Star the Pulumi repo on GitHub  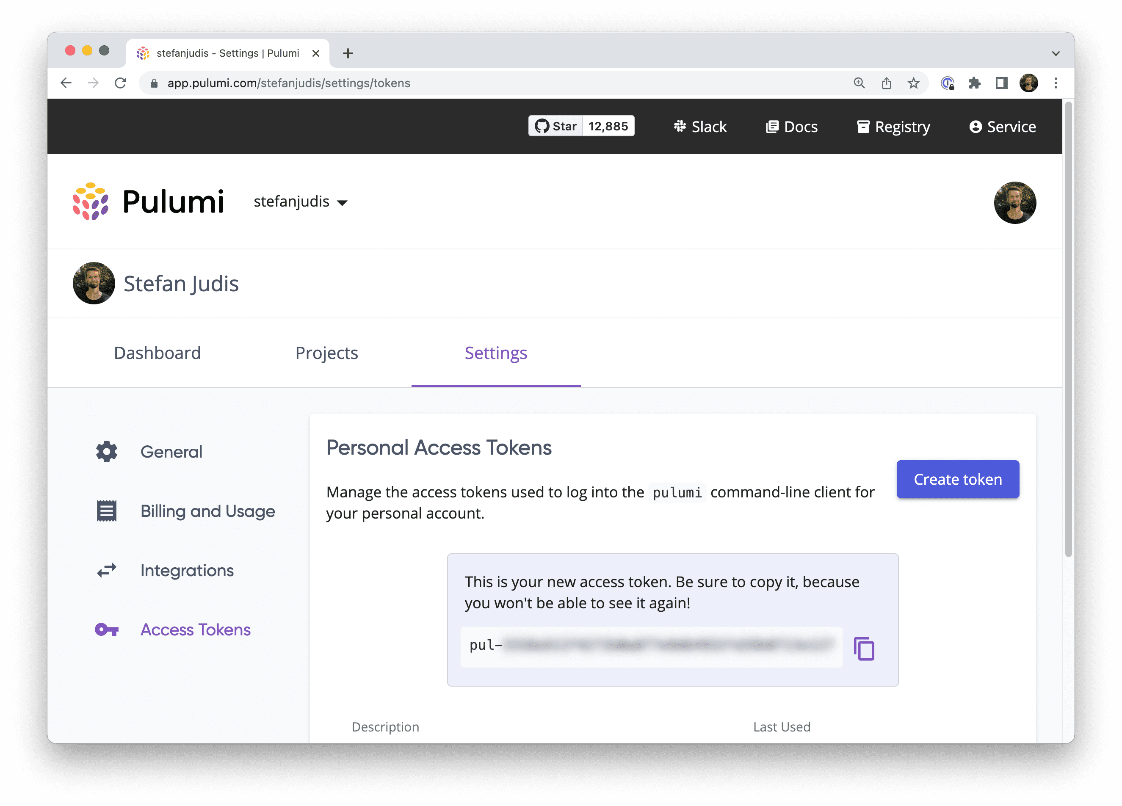[555, 126]
